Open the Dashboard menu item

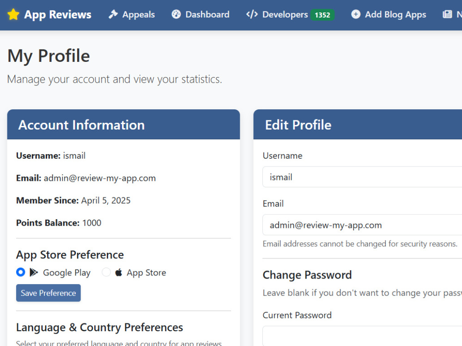point(201,14)
